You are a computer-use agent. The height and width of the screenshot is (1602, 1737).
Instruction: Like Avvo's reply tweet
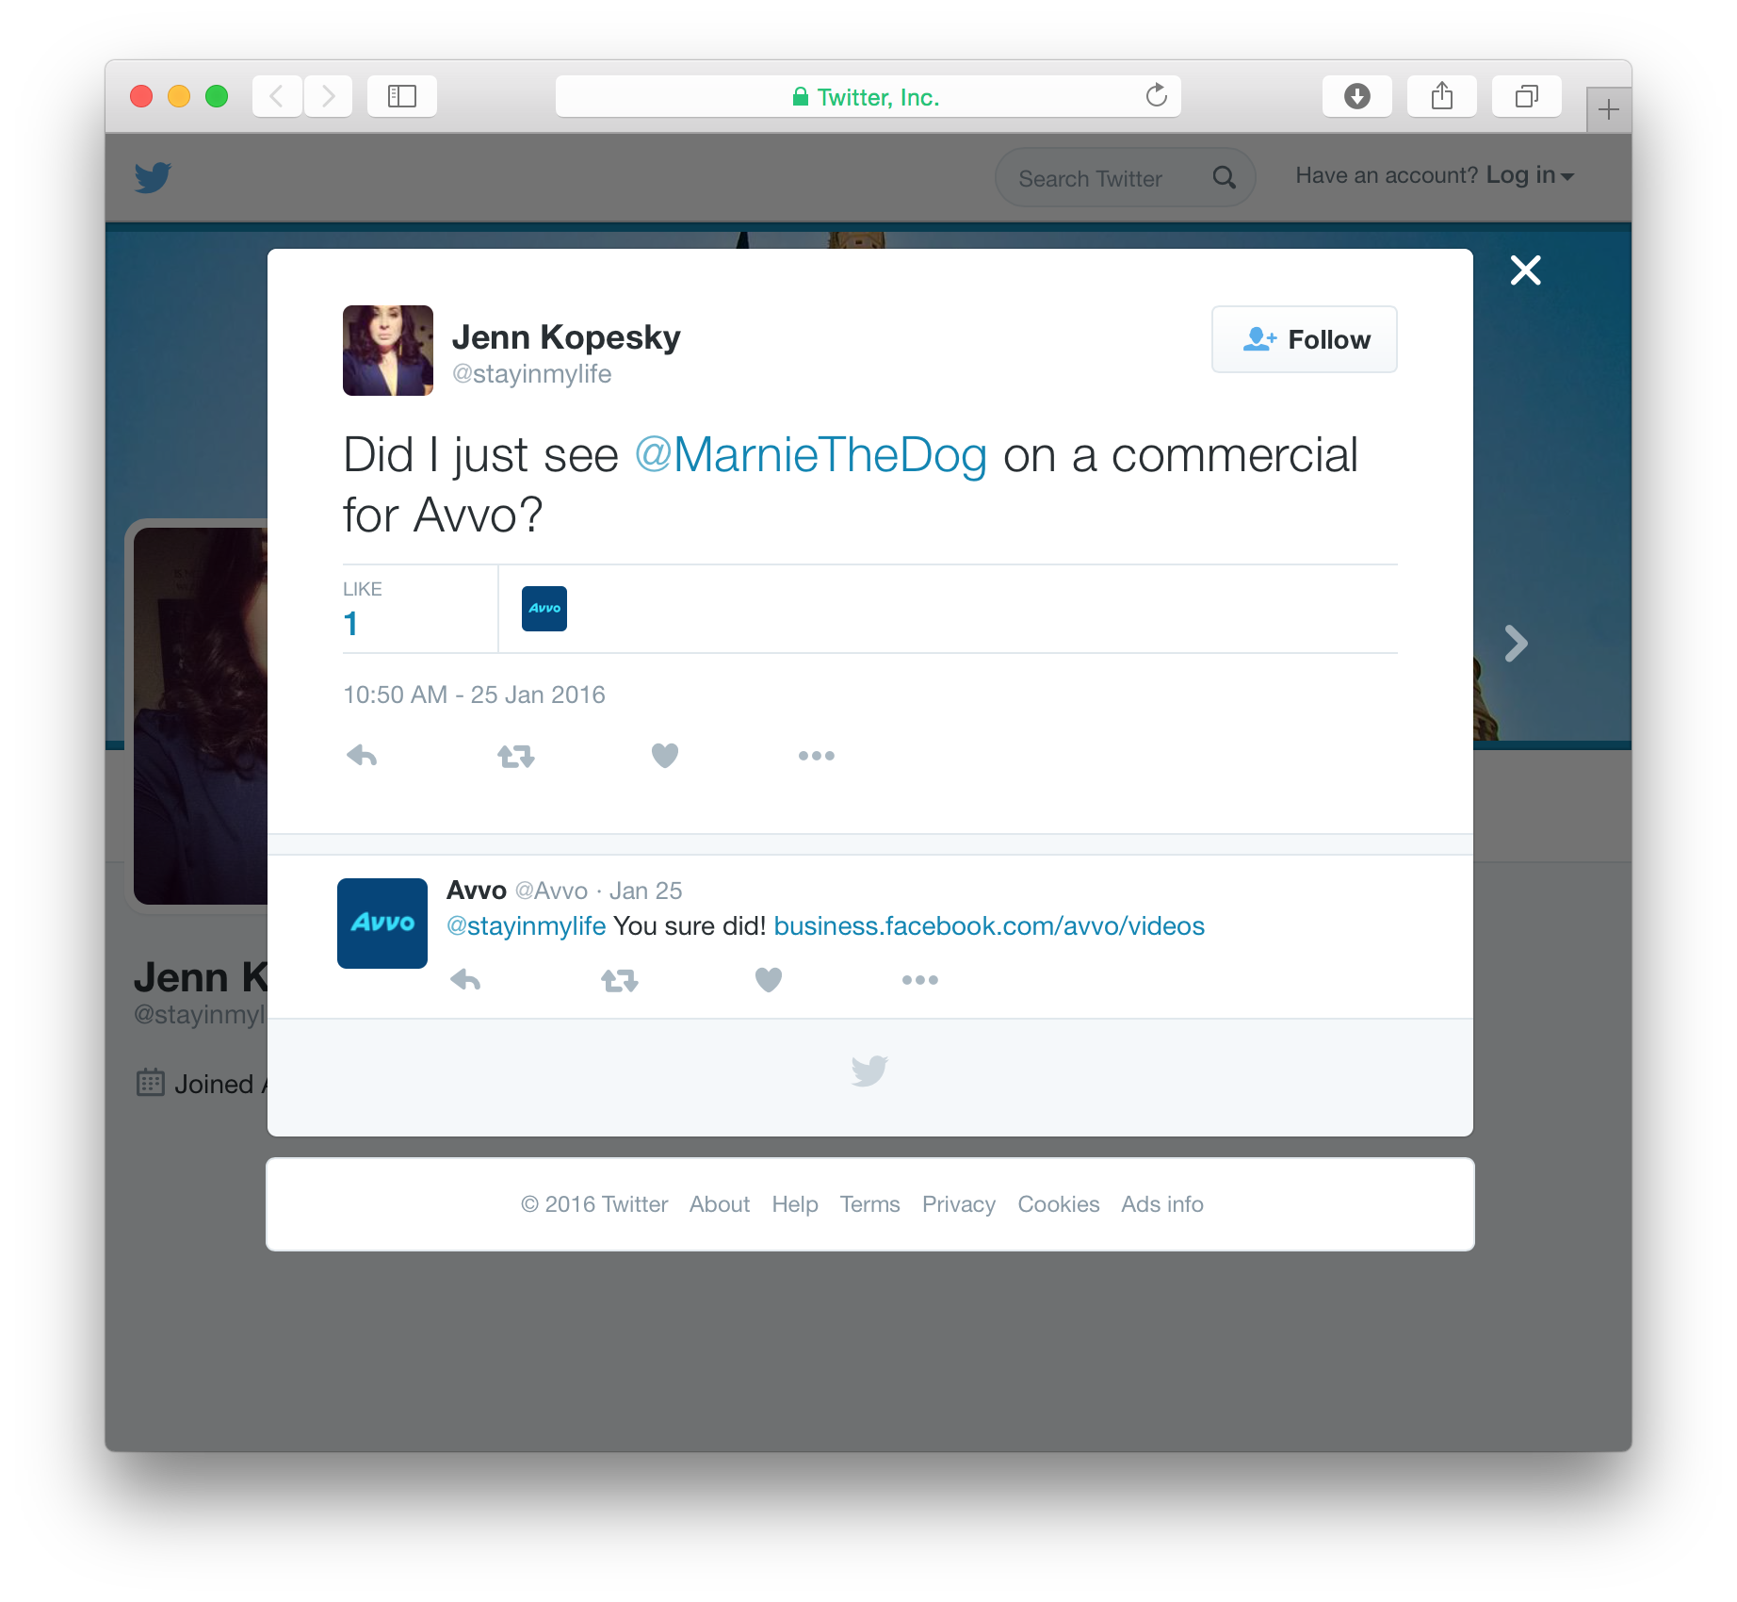point(769,980)
